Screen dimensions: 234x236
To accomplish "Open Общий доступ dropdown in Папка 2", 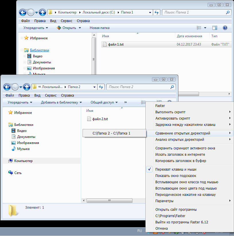I will tap(104, 102).
